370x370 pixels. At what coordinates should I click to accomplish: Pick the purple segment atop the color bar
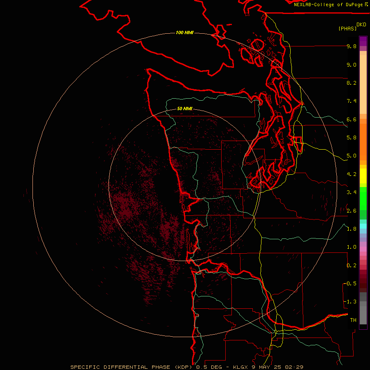pyautogui.click(x=363, y=41)
